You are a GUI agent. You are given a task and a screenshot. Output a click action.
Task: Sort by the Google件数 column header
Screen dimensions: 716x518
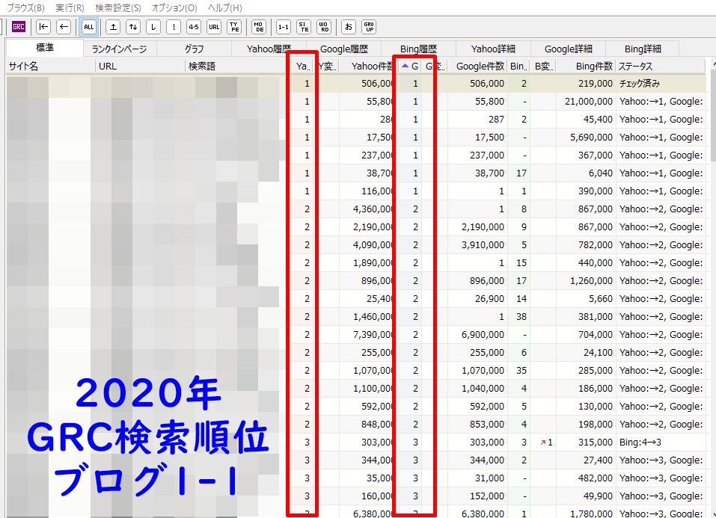pyautogui.click(x=477, y=67)
